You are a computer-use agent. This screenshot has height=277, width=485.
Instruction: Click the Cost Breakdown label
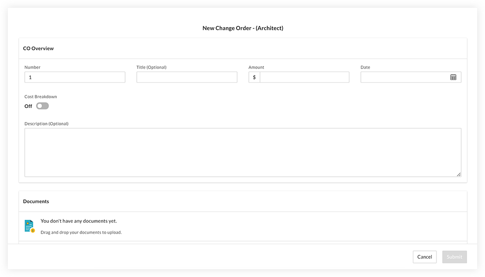(41, 97)
